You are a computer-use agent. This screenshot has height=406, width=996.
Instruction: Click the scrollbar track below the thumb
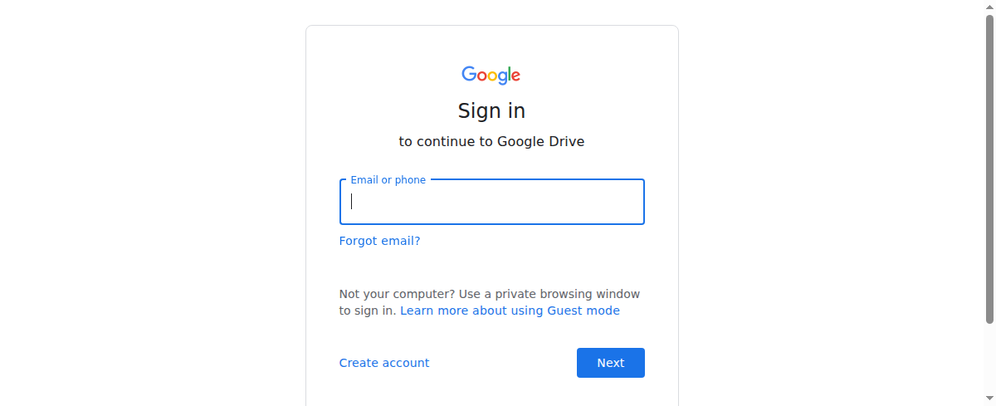coord(989,365)
